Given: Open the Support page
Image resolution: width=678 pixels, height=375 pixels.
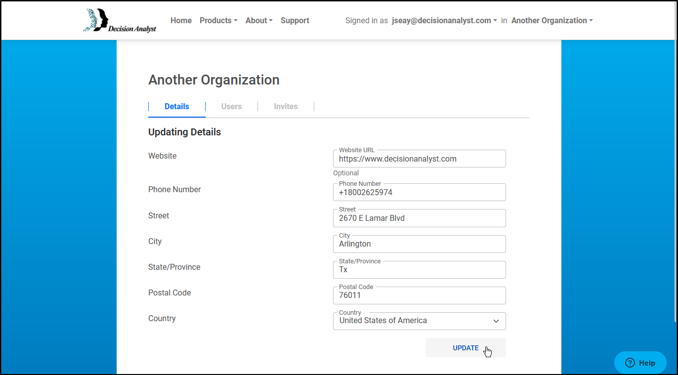Looking at the screenshot, I should [295, 20].
